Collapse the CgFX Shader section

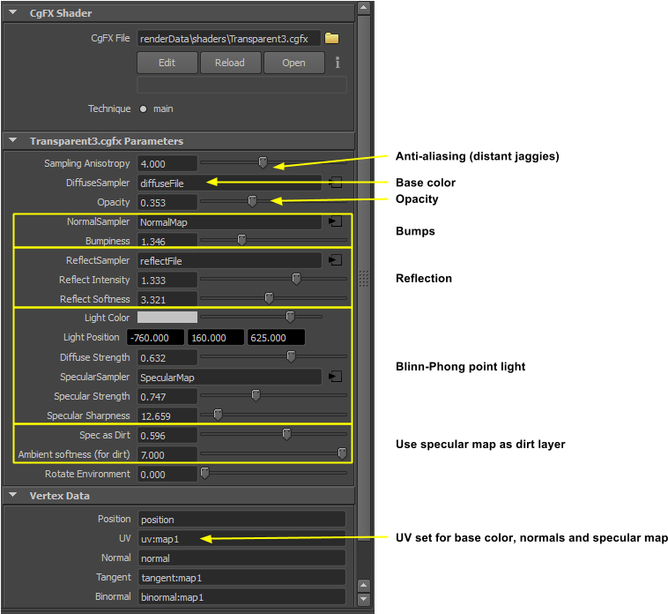click(12, 13)
